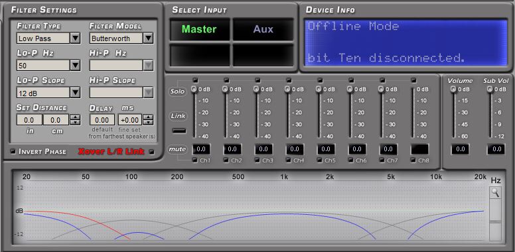Click the Set Distance stepper arrows

[75, 120]
